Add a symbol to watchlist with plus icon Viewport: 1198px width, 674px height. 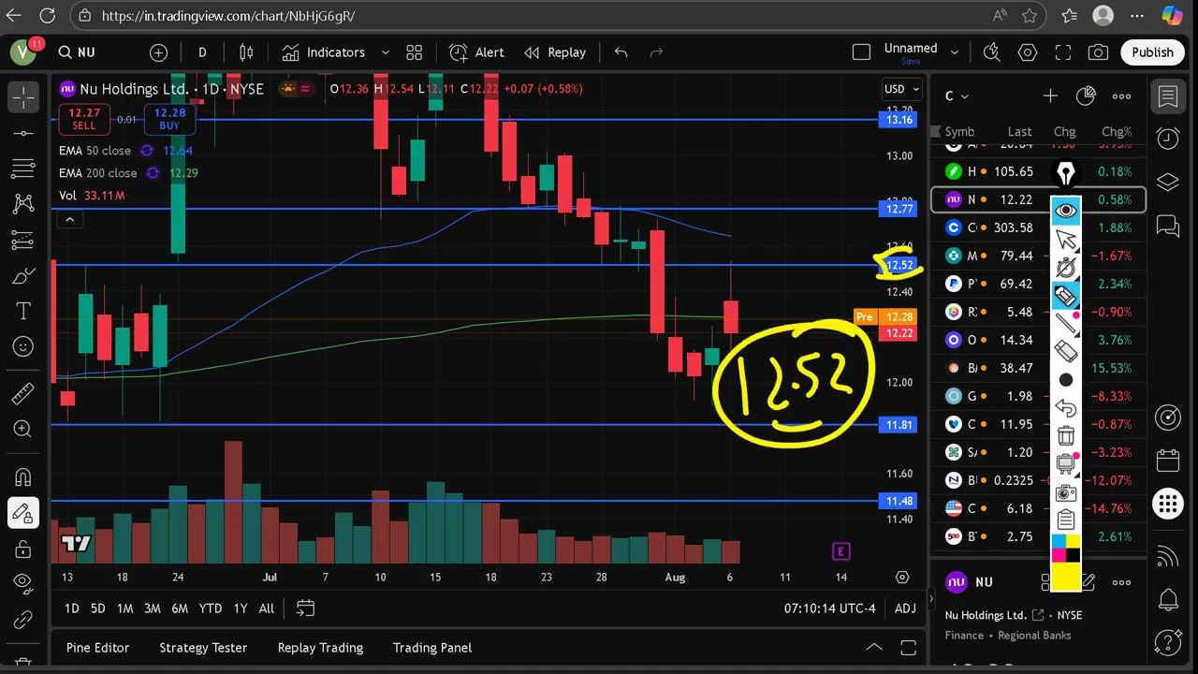point(1050,95)
